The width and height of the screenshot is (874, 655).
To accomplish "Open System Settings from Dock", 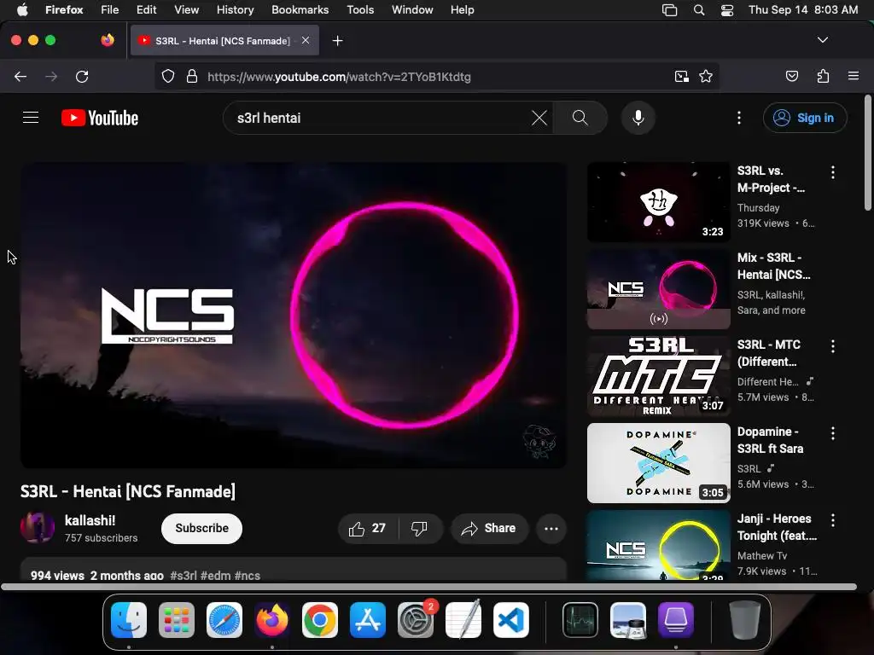I will (416, 620).
